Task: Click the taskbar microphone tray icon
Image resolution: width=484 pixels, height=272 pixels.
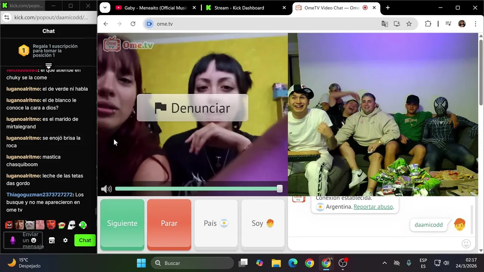Action: coord(409,263)
